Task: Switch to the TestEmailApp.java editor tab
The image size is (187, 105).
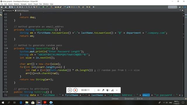Action: [x=22, y=10]
